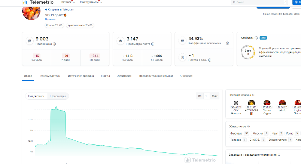Click the ~1 413 24 часа views
This screenshot has height=164, width=301.
(127, 58)
